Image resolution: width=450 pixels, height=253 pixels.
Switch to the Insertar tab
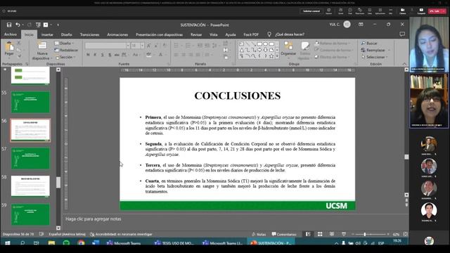(47, 34)
